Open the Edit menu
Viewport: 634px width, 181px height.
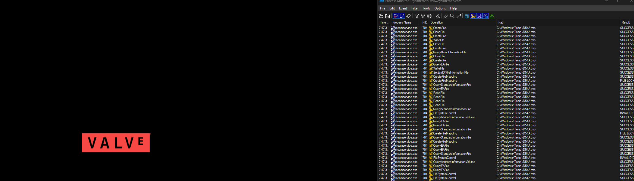(x=392, y=8)
